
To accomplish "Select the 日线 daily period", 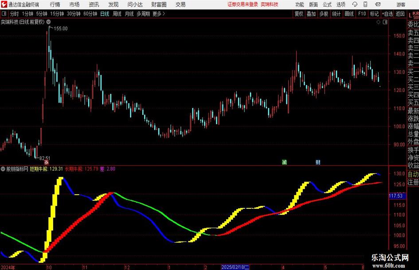I will [x=105, y=14].
